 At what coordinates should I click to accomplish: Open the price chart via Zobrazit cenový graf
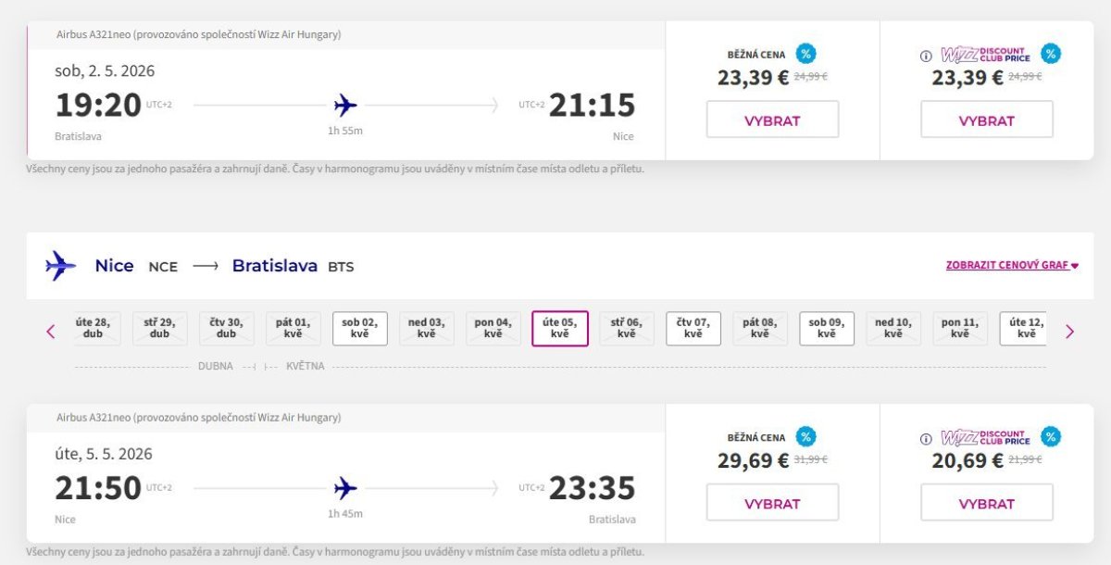point(1012,265)
